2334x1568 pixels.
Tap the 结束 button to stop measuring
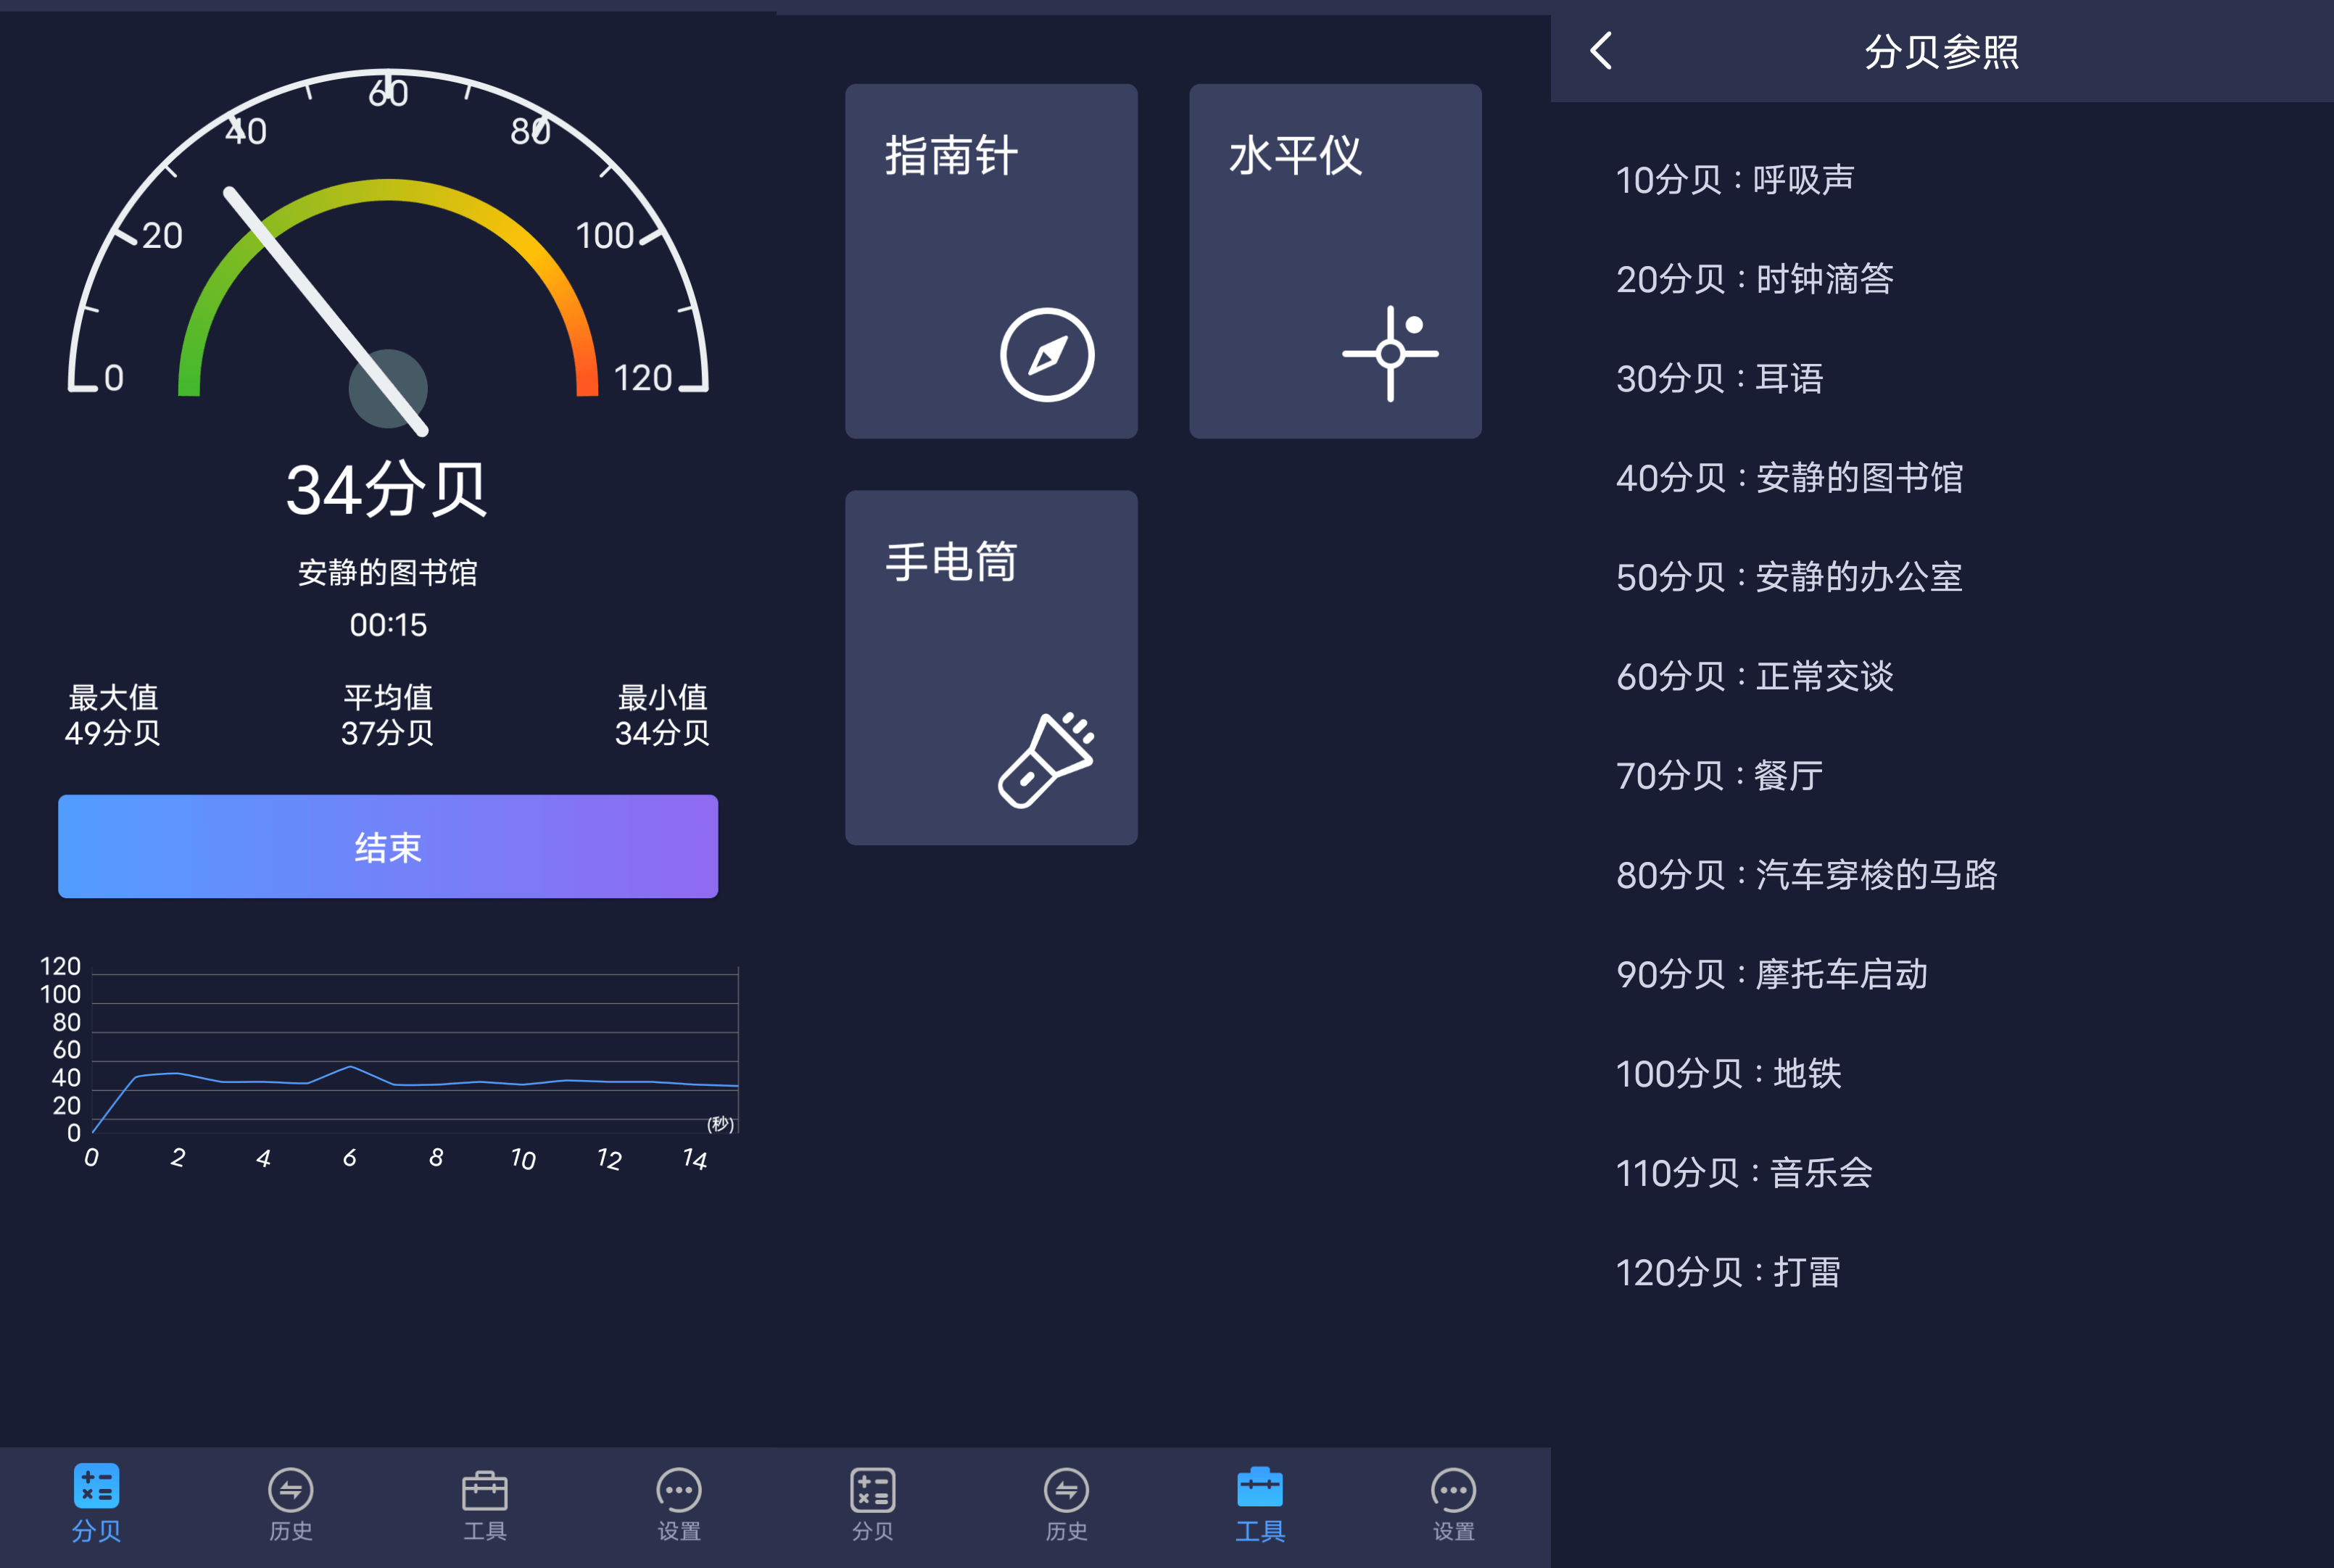click(x=388, y=847)
